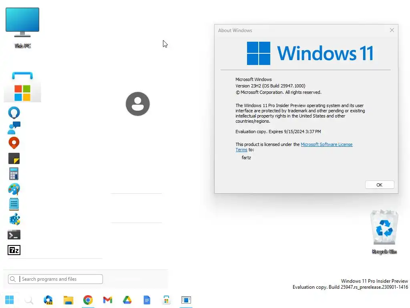This screenshot has width=410, height=308.
Task: Click the licensed user name 'fartz'
Action: click(246, 158)
